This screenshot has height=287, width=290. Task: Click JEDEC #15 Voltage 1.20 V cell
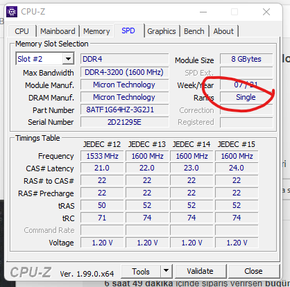tap(237, 243)
